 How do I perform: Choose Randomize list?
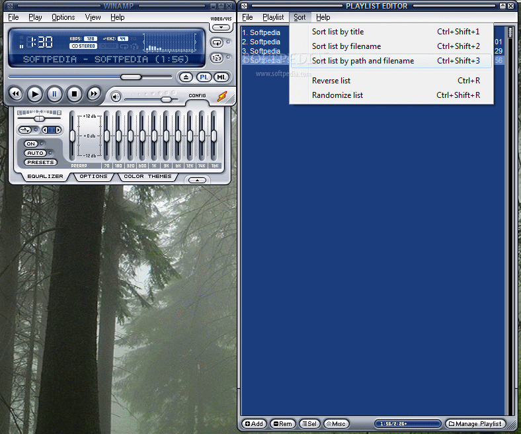tap(391, 95)
